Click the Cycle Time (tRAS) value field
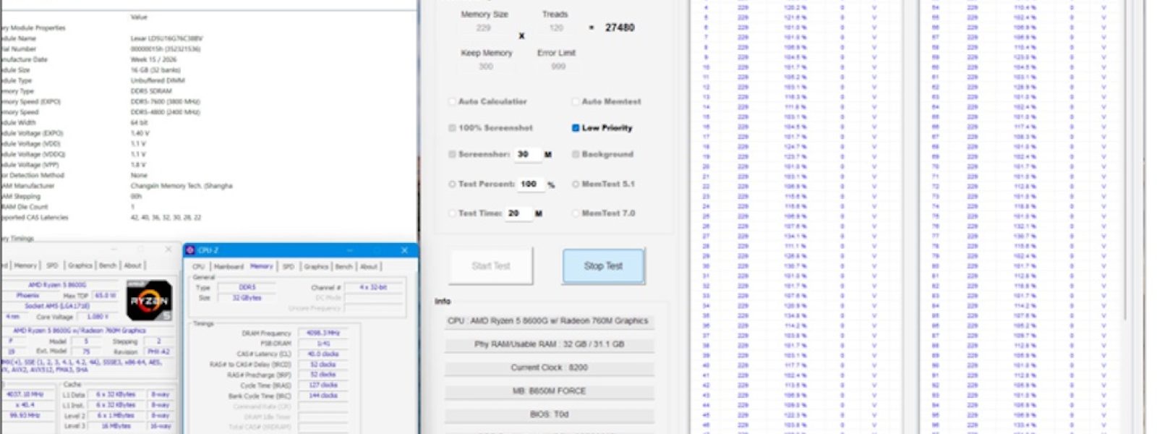 [x=323, y=386]
